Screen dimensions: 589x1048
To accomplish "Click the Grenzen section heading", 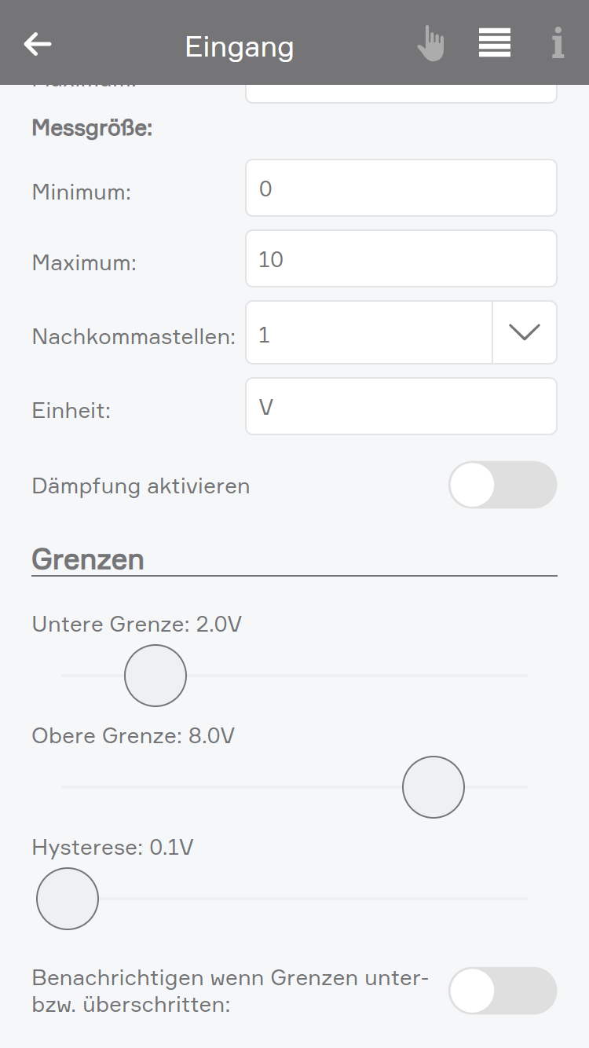I will [88, 559].
